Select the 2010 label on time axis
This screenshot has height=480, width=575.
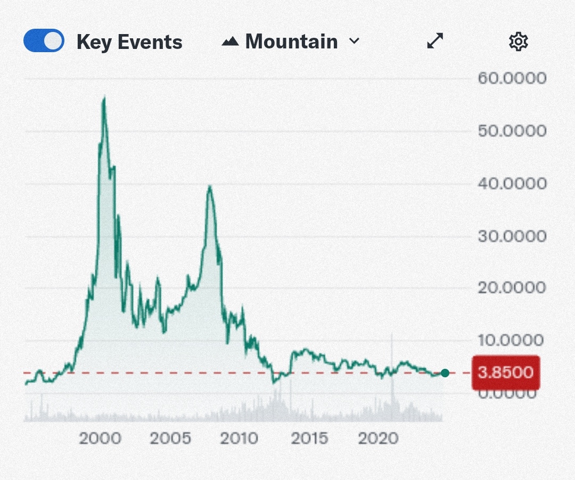(x=239, y=438)
